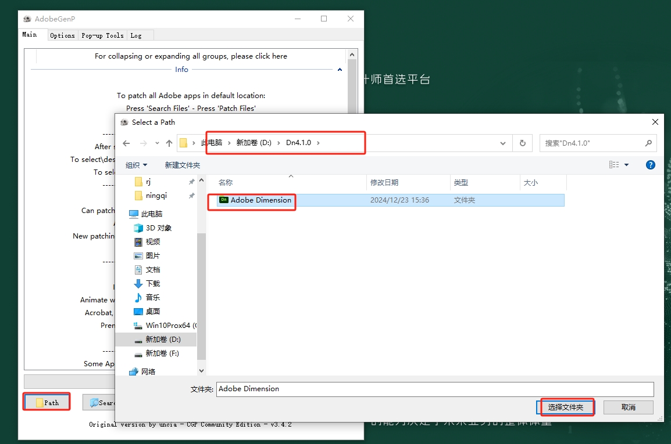
Task: Open the Pop-up Tools tab
Action: point(102,35)
